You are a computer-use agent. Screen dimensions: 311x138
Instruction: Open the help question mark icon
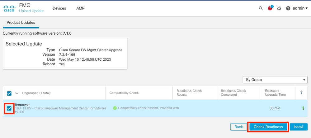(x=288, y=8)
